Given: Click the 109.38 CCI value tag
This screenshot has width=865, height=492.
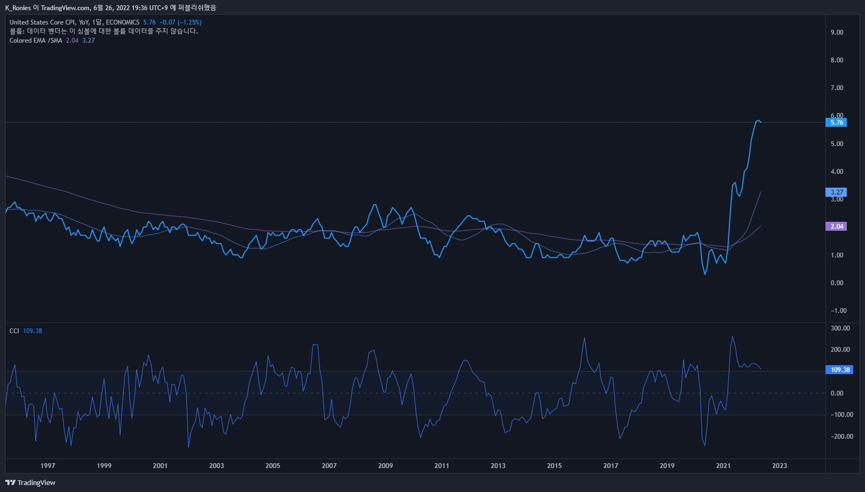Looking at the screenshot, I should (x=839, y=370).
